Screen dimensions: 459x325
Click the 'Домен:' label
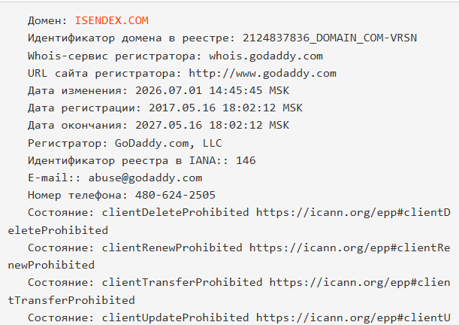pos(48,20)
